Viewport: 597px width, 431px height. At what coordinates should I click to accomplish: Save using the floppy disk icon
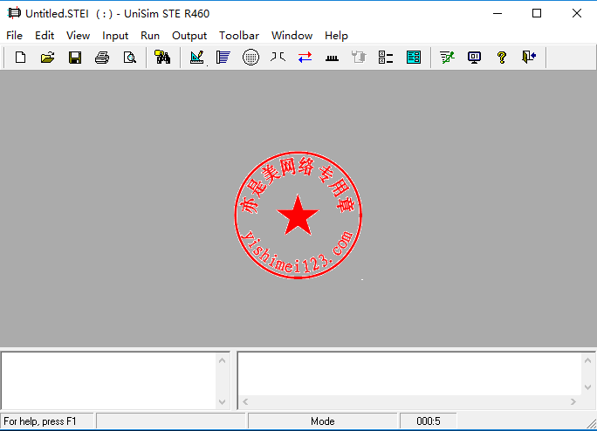pos(75,58)
